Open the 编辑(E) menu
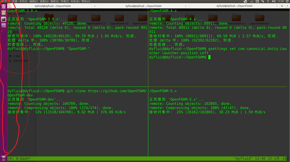The height and width of the screenshot is (162, 290). 34,1
